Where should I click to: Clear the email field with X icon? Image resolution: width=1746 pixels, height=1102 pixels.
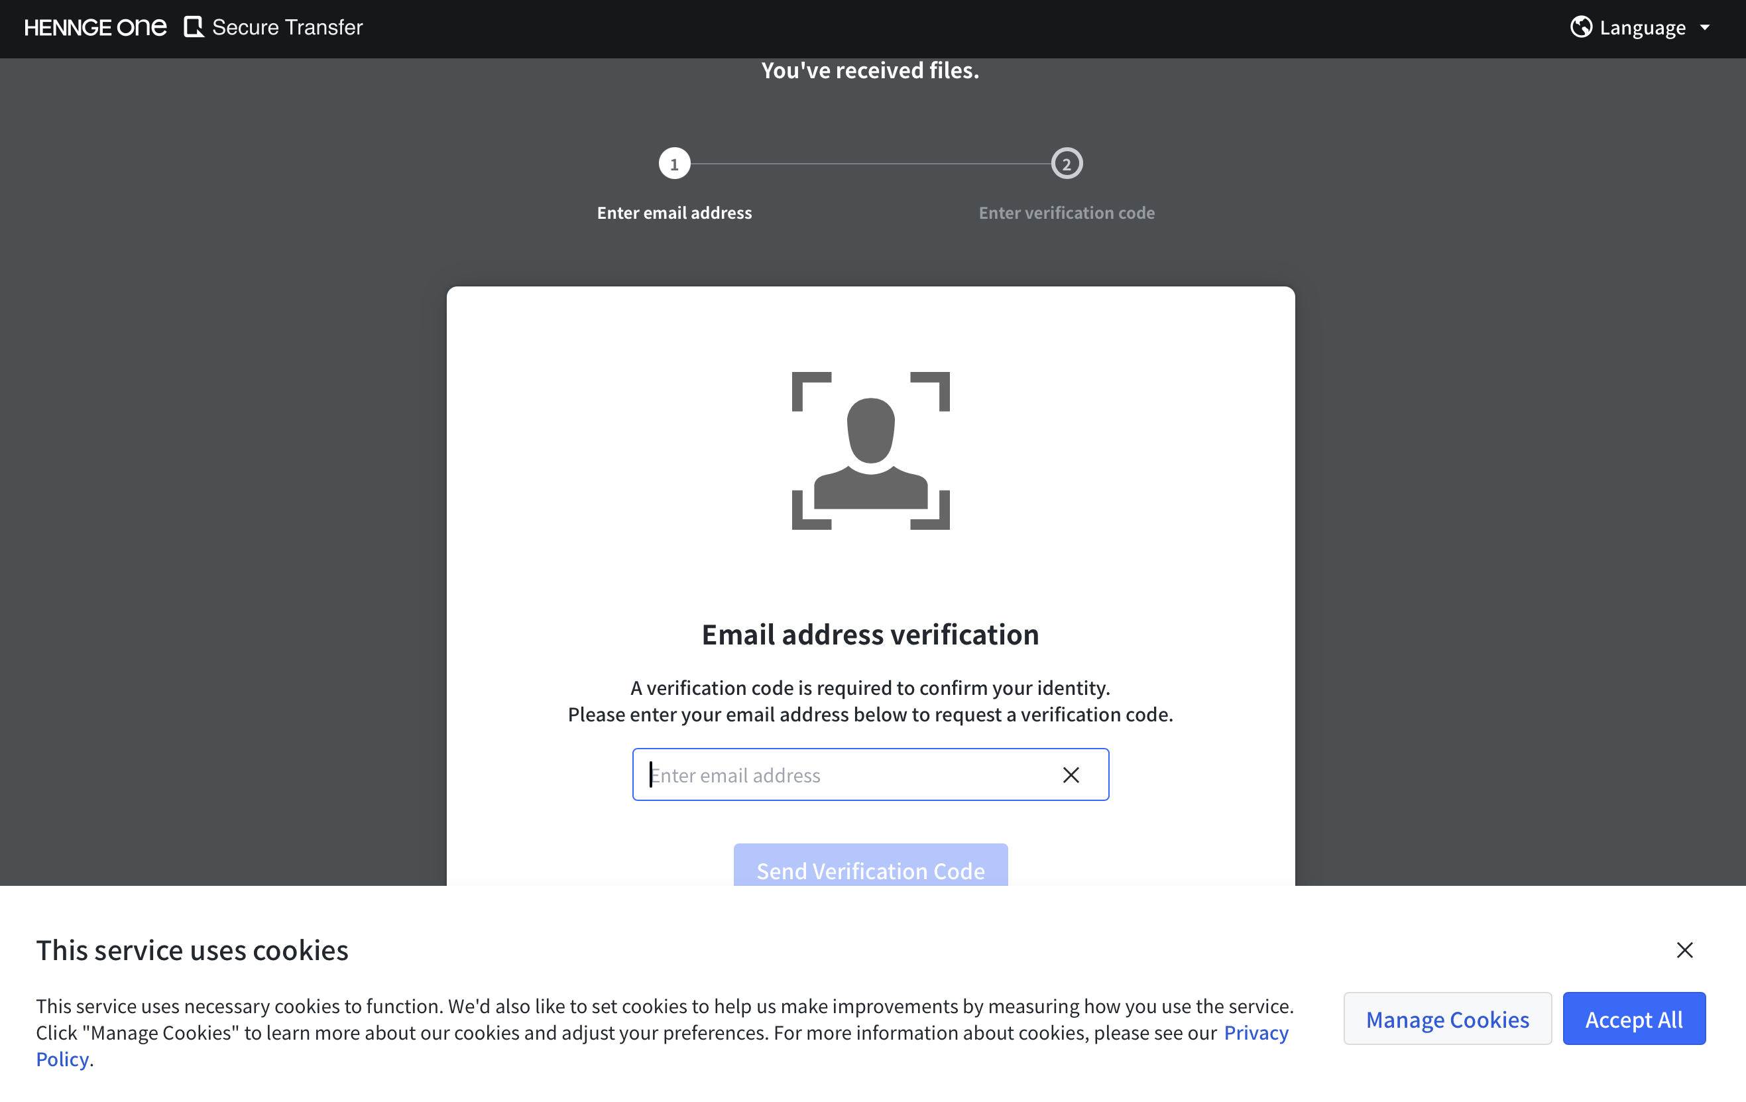tap(1071, 775)
